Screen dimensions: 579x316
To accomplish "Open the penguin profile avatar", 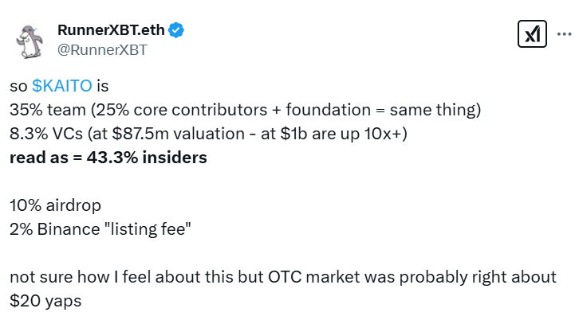I will tap(30, 41).
